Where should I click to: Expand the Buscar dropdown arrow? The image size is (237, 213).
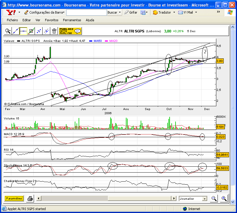(120, 12)
